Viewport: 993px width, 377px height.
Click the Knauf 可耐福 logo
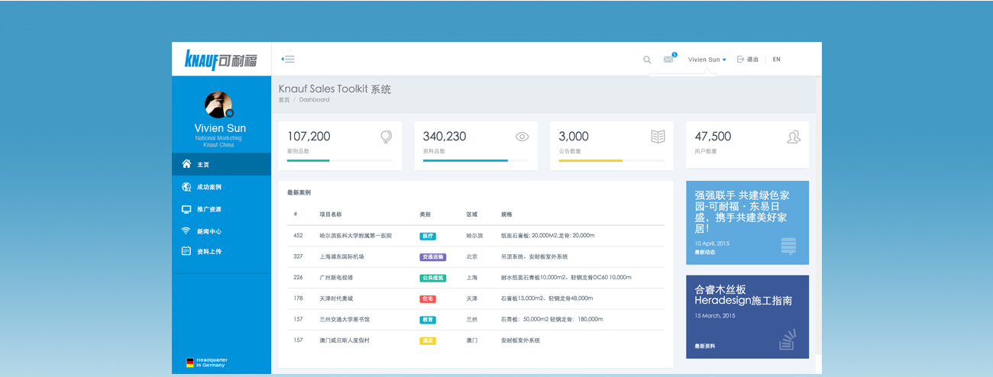tap(221, 60)
